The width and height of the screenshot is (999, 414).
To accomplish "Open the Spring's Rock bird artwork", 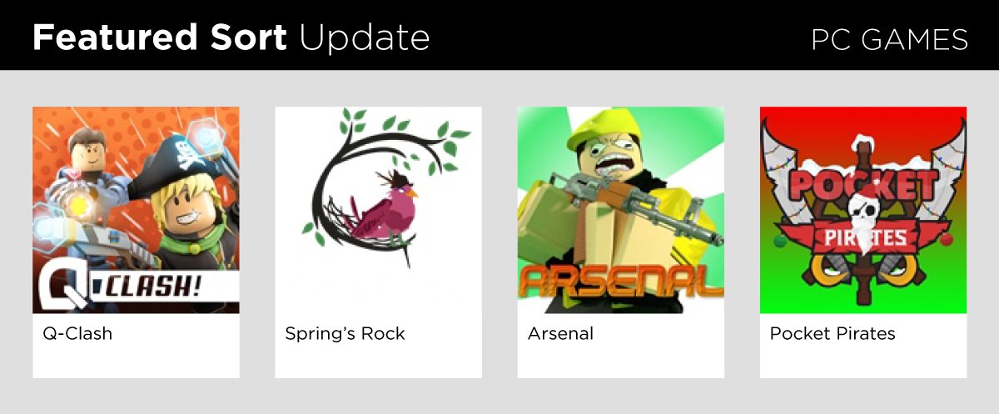I will pos(379,210).
